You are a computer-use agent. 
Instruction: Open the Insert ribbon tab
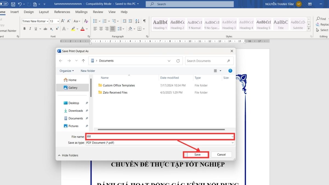coord(15,12)
